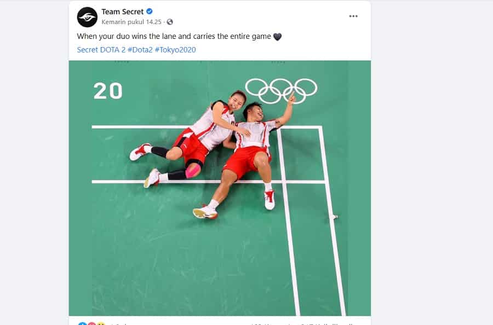Follow the Secret DOTA 2 link

101,50
